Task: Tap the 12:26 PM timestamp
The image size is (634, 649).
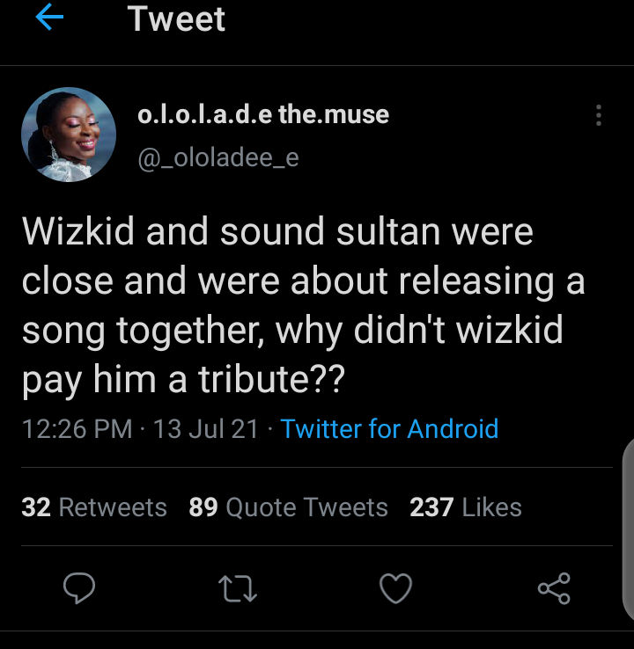Action: click(x=77, y=429)
